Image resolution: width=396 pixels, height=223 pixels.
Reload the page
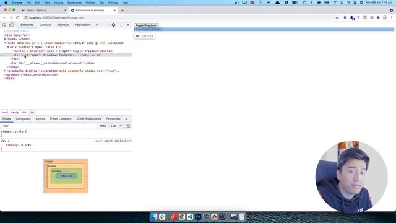tap(18, 17)
